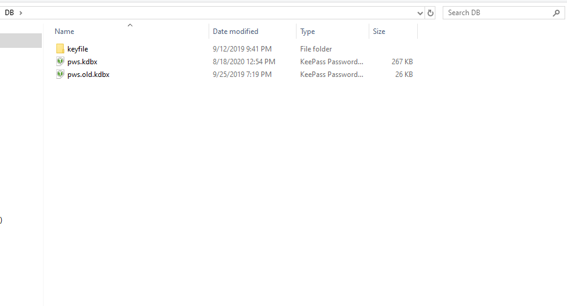Click date 9/12/2019 9:41 PM
The height and width of the screenshot is (306, 567).
coord(242,48)
